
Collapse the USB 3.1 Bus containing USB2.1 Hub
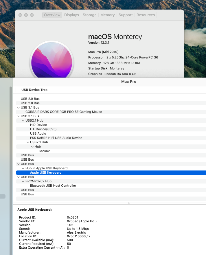[19, 116]
